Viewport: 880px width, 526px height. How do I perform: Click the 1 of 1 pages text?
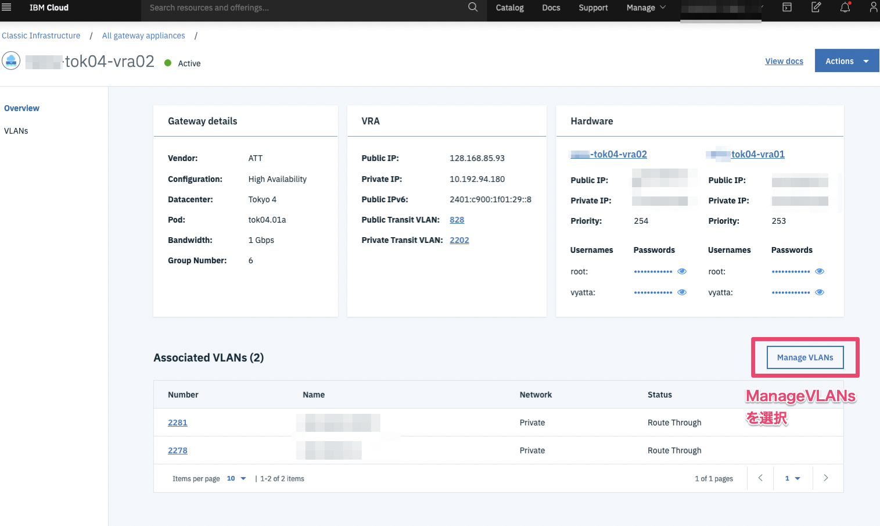713,479
